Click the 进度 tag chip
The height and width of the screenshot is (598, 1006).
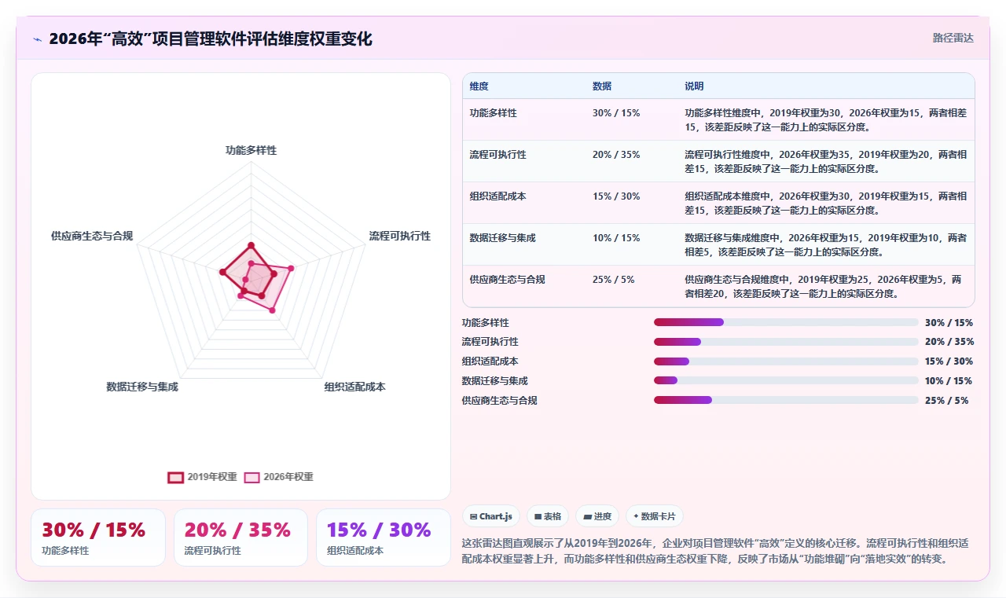(x=597, y=516)
